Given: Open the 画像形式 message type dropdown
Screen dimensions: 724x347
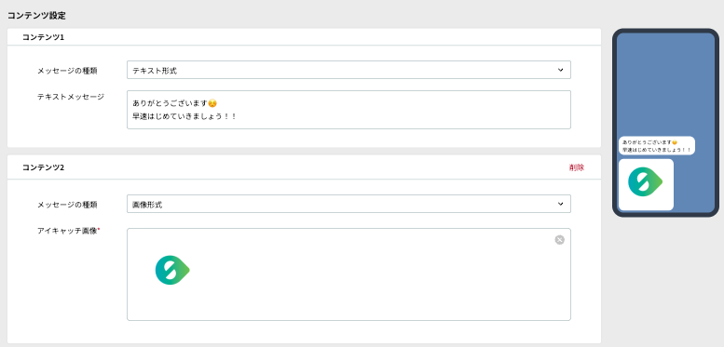Looking at the screenshot, I should tap(348, 204).
